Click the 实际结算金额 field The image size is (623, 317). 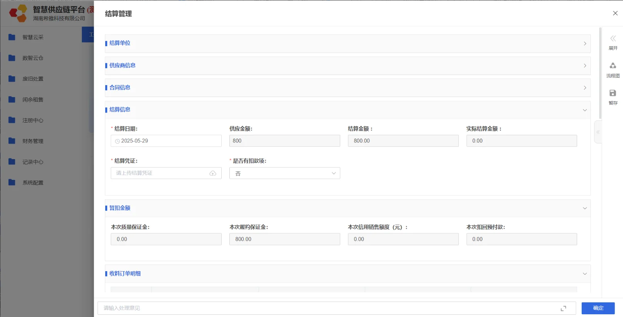[x=522, y=141]
